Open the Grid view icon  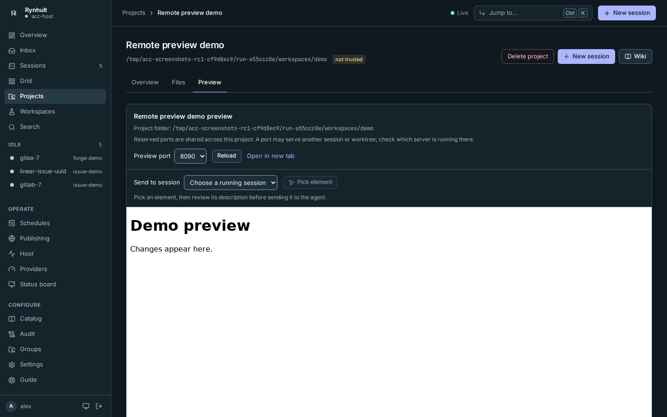coord(12,81)
